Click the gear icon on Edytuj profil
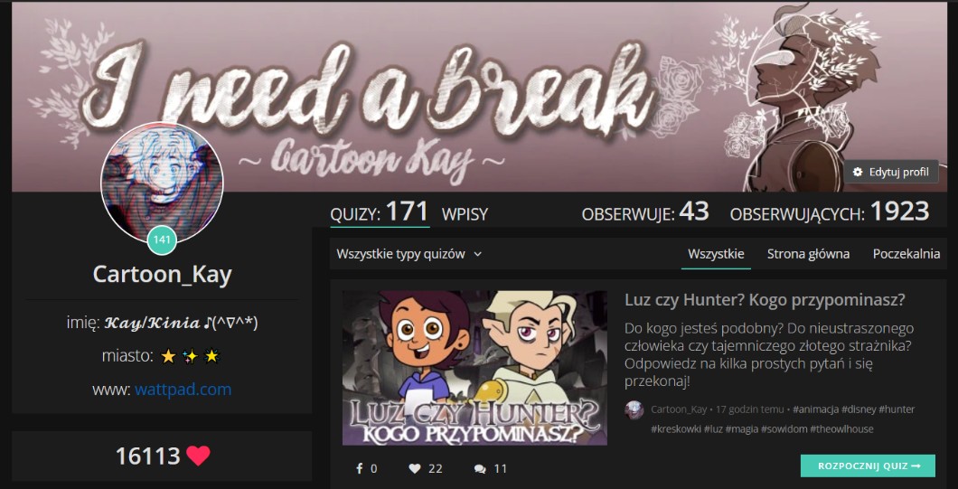 click(x=858, y=172)
